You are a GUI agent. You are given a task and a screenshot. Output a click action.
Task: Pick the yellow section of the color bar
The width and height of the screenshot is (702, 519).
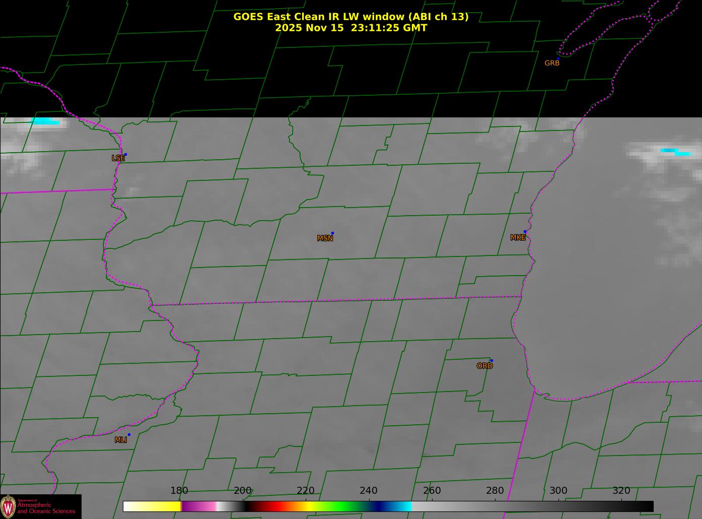(x=161, y=506)
